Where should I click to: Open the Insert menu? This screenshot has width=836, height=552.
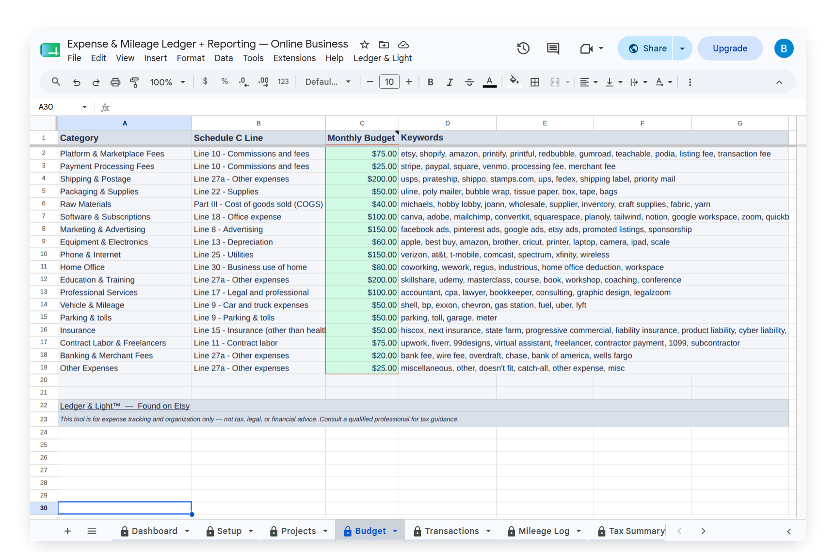(x=155, y=58)
